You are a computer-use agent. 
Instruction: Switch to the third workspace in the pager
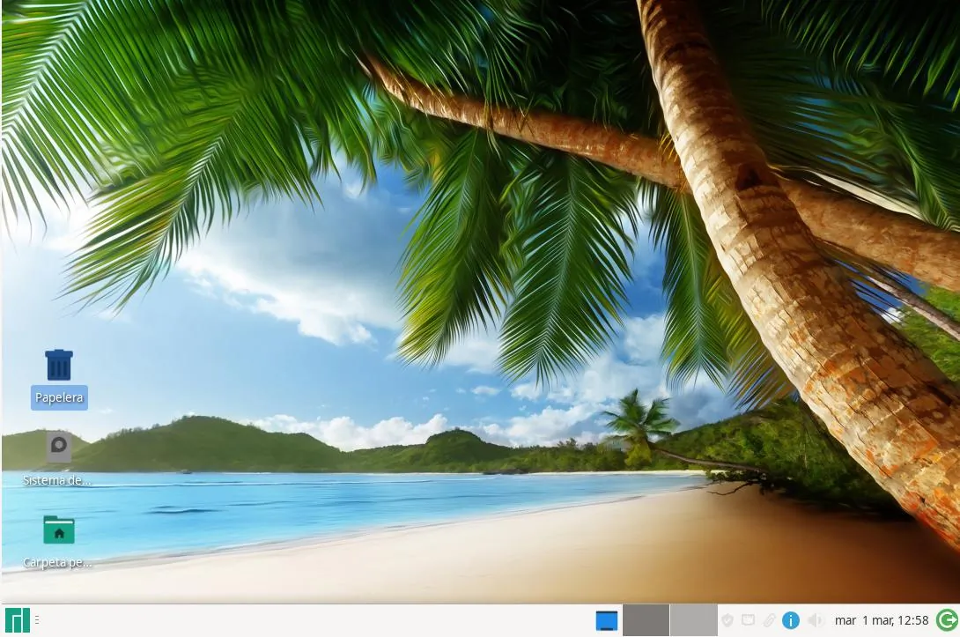(x=692, y=619)
